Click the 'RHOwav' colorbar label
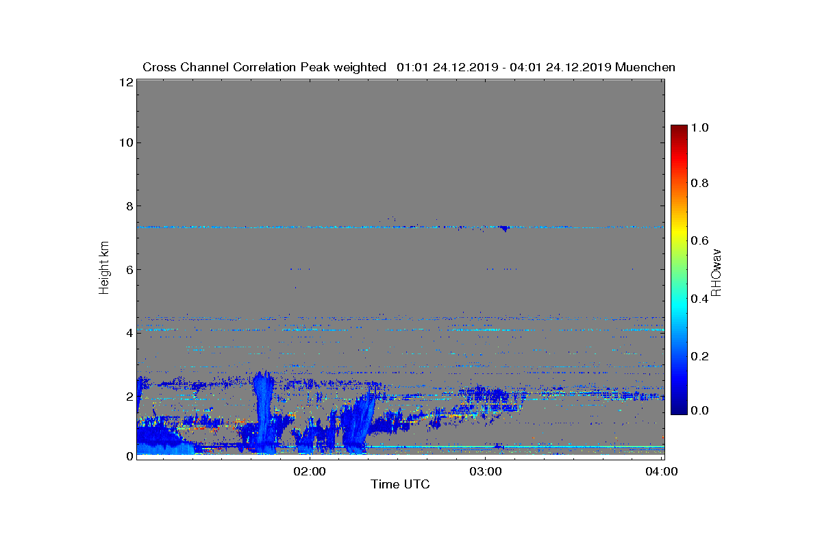 click(716, 273)
